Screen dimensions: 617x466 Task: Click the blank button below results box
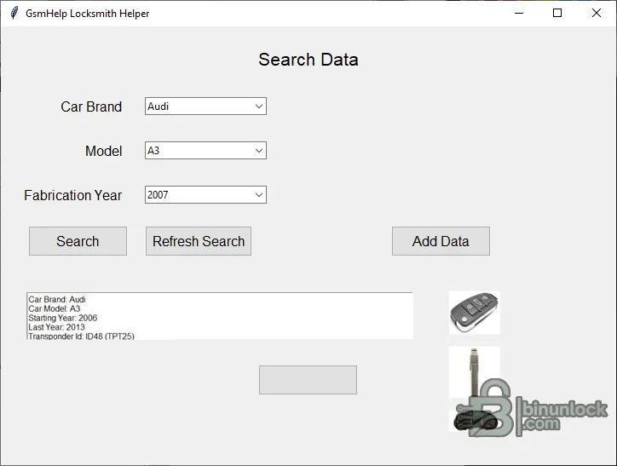(x=308, y=380)
